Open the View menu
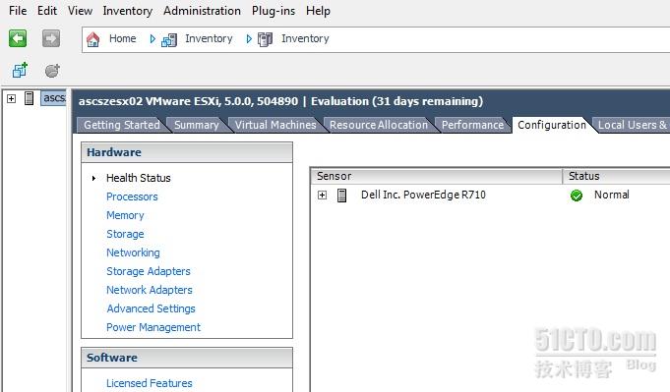This screenshot has height=392, width=670. coord(80,11)
